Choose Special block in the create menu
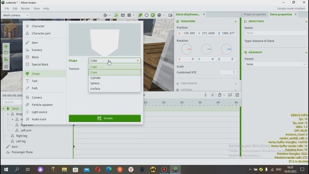309x174 pixels. pyautogui.click(x=44, y=64)
